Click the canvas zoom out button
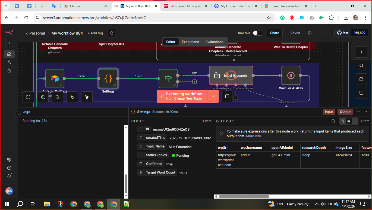The width and height of the screenshot is (372, 210). click(x=58, y=97)
